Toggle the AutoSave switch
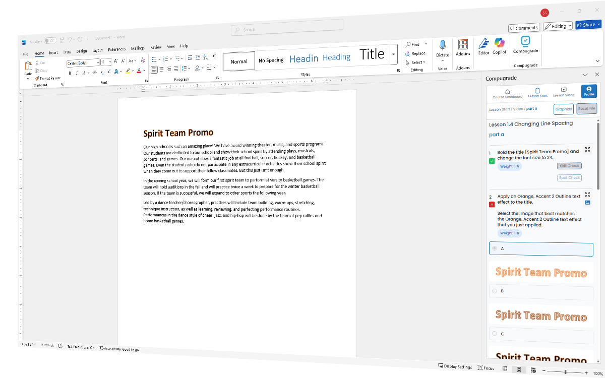Image resolution: width=605 pixels, height=378 pixels. (50, 41)
